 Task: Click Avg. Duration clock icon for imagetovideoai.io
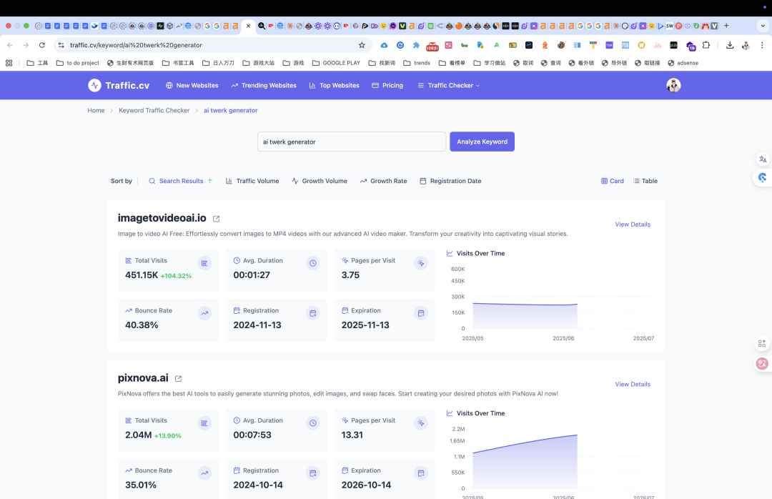312,263
